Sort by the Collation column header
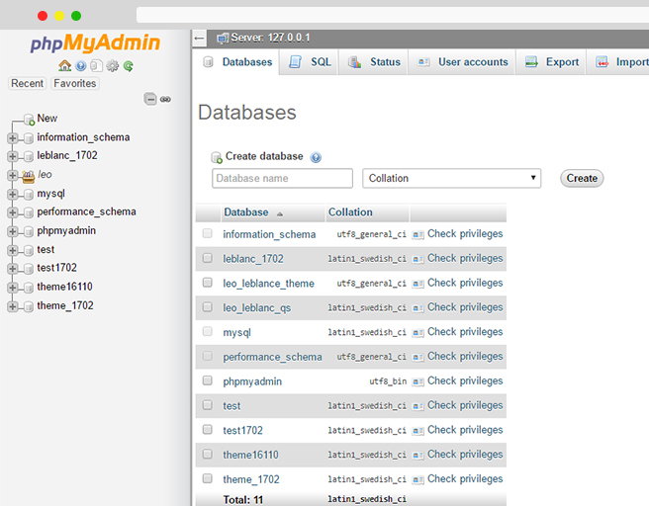Viewport: 649px width, 506px height. click(350, 212)
